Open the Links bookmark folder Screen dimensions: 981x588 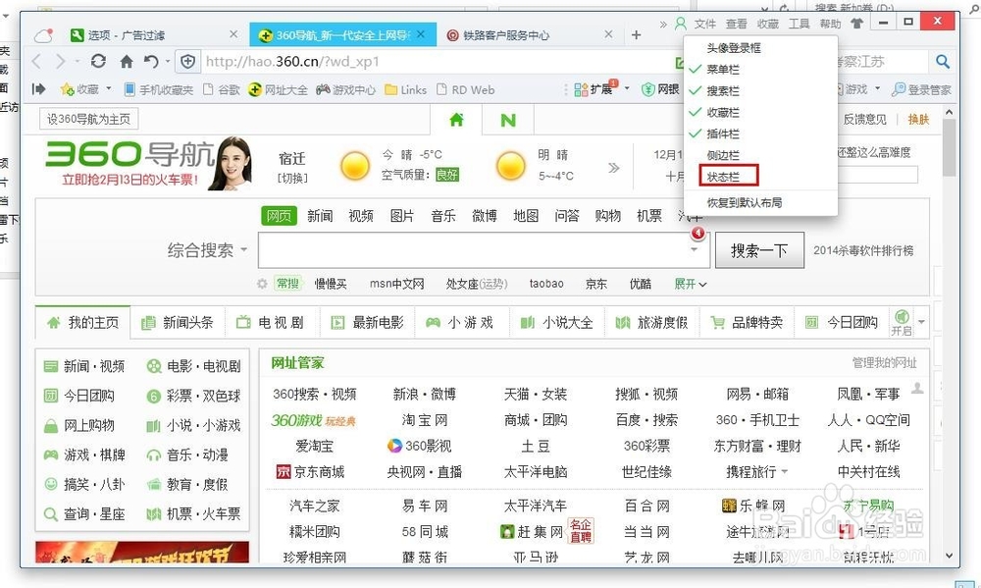click(x=405, y=89)
